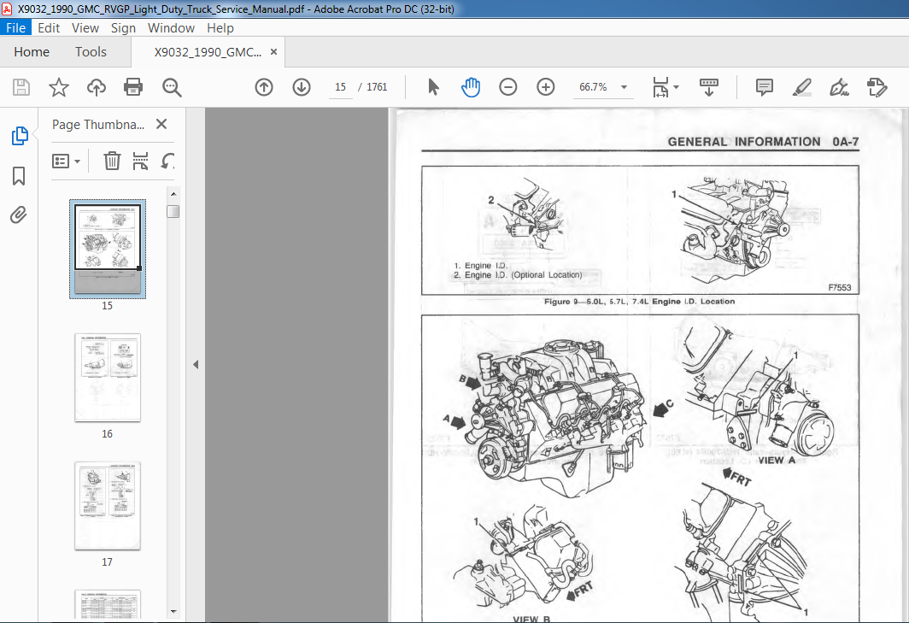The image size is (909, 623).
Task: Zoom out with minus icon
Action: (x=507, y=87)
